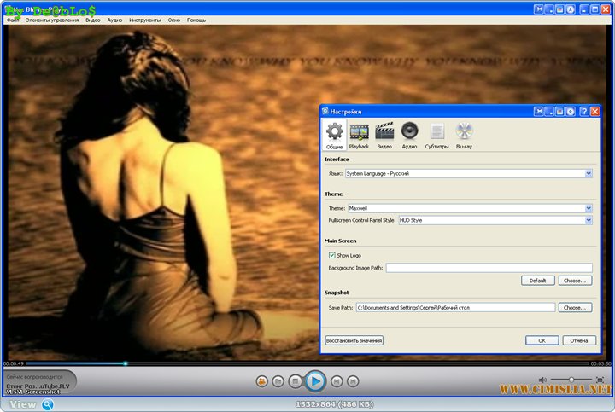This screenshot has width=615, height=412.
Task: Expand Fullscreen Control Panel Style dropdown
Action: click(x=589, y=220)
